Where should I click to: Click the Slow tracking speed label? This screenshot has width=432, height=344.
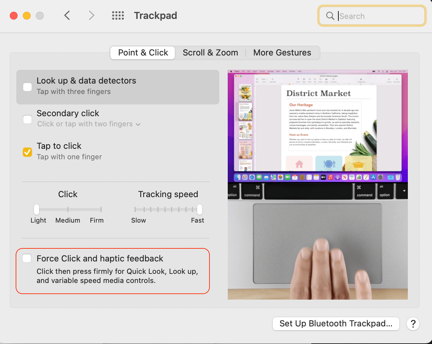coord(138,220)
